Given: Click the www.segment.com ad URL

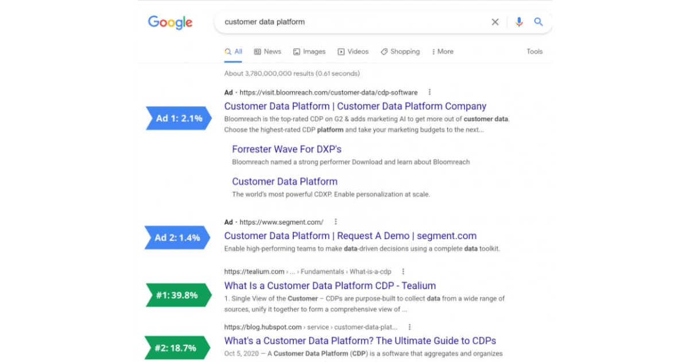Looking at the screenshot, I should pyautogui.click(x=281, y=222).
